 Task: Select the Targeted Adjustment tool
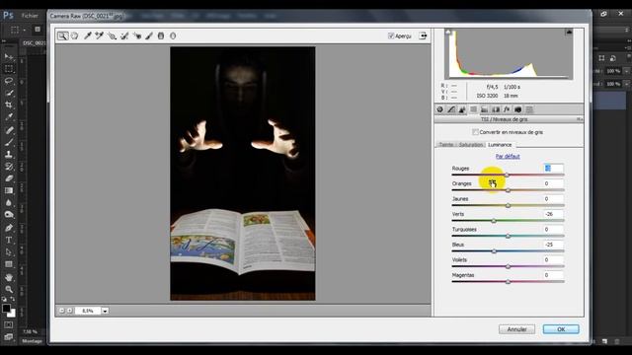(x=112, y=35)
